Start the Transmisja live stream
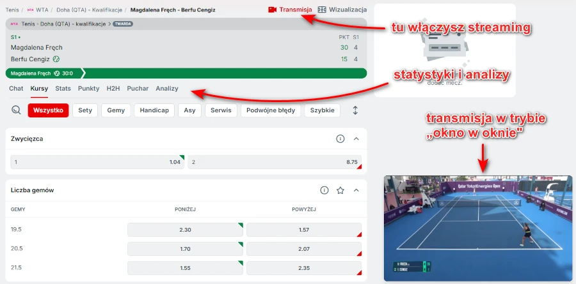The image size is (576, 284). point(290,10)
